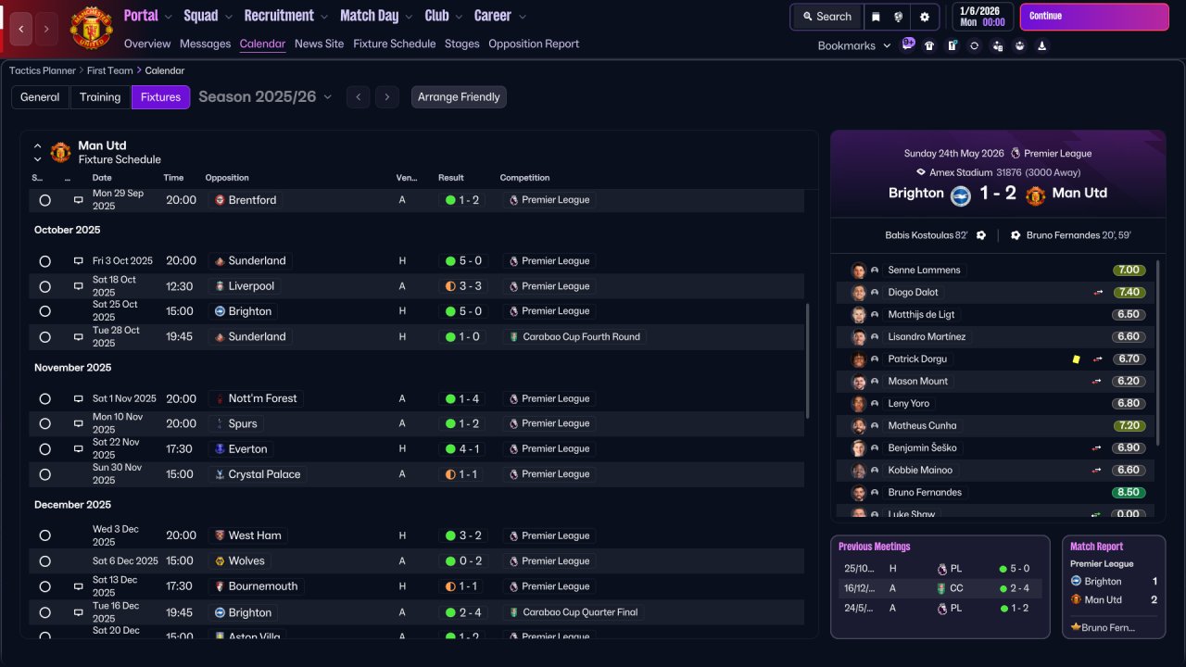The height and width of the screenshot is (667, 1186).
Task: Open the Squad dropdown menu
Action: pos(208,16)
